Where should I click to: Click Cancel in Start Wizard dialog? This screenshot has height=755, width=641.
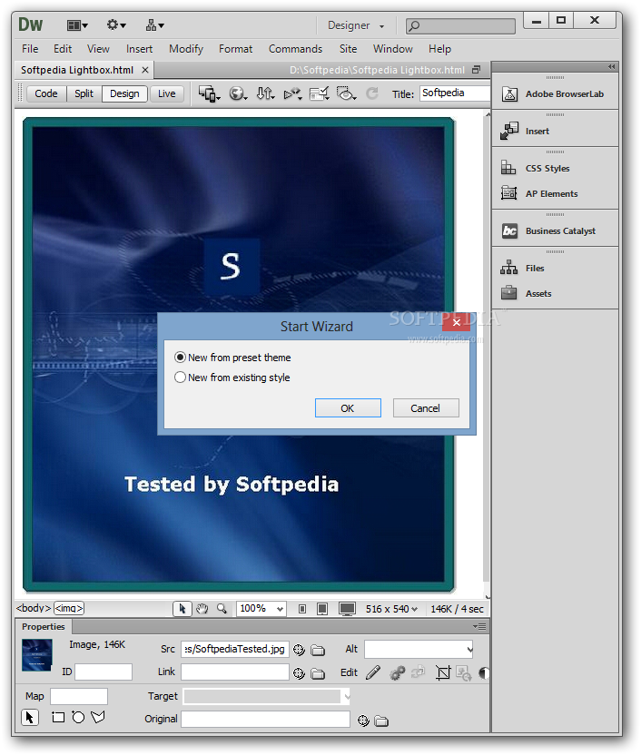[x=426, y=408]
